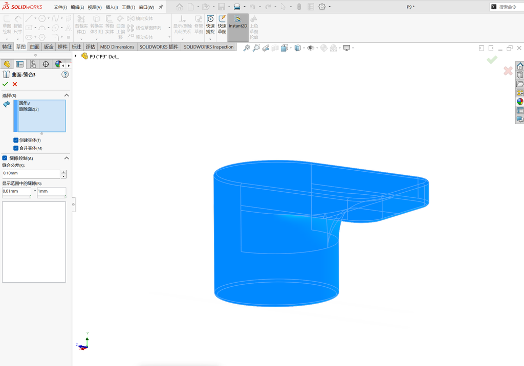Screen dimensions: 524x366
Task: Select 圆角3 in the selection list
Action: pyautogui.click(x=25, y=103)
